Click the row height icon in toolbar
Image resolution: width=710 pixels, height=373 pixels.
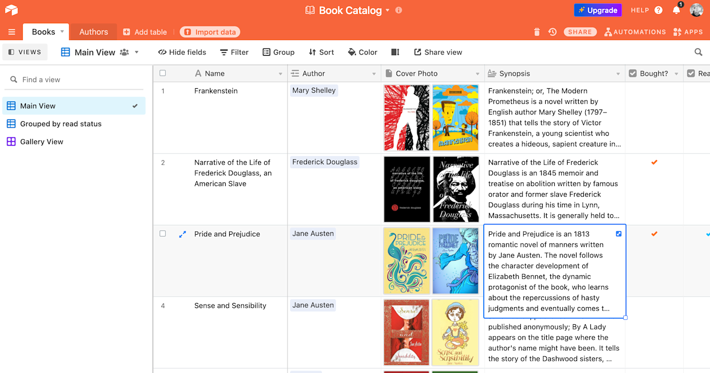coord(396,52)
